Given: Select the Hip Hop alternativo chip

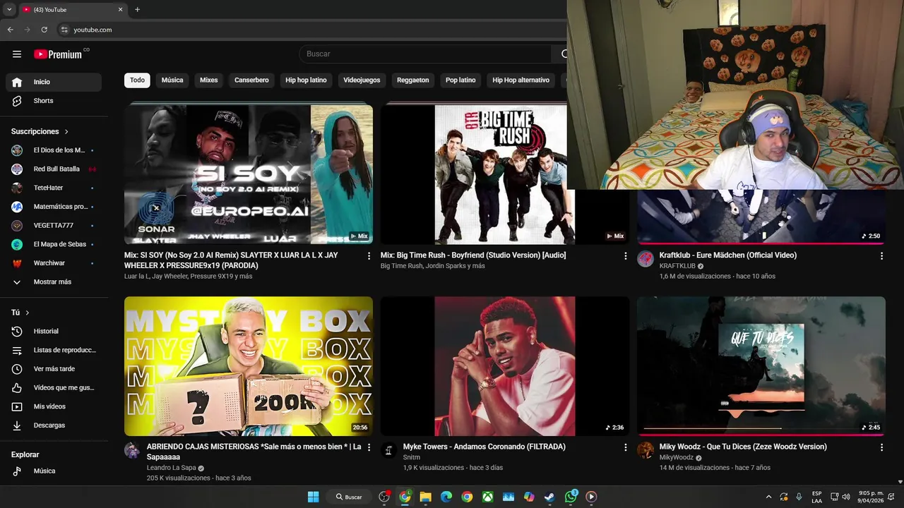Looking at the screenshot, I should (x=521, y=80).
